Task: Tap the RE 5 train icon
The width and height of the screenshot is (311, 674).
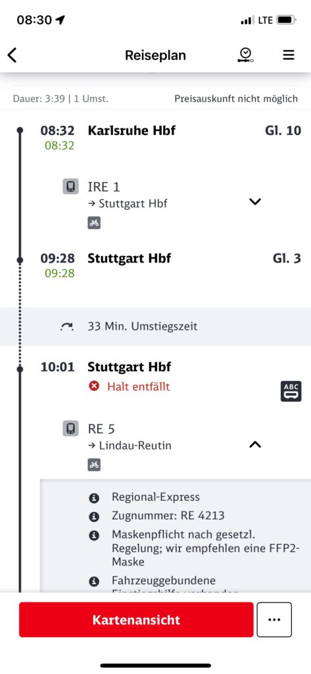Action: point(70,428)
